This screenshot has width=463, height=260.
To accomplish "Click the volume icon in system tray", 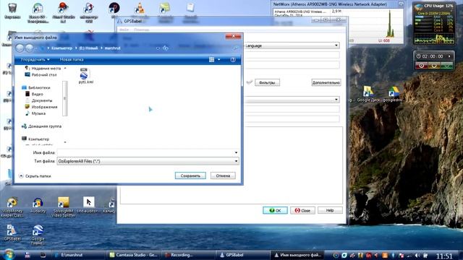I will (x=417, y=255).
